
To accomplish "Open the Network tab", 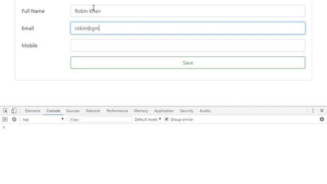I will (93, 111).
